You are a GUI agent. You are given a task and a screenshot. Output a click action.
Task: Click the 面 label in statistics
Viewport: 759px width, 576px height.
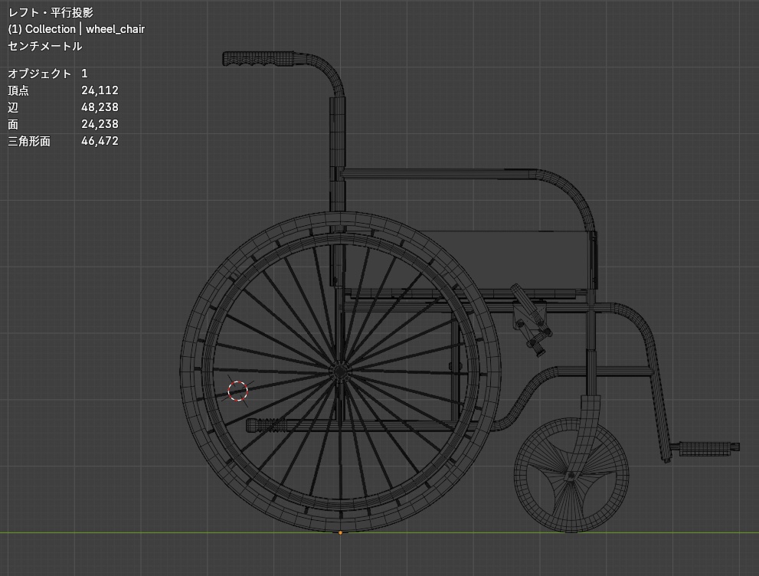coord(13,124)
